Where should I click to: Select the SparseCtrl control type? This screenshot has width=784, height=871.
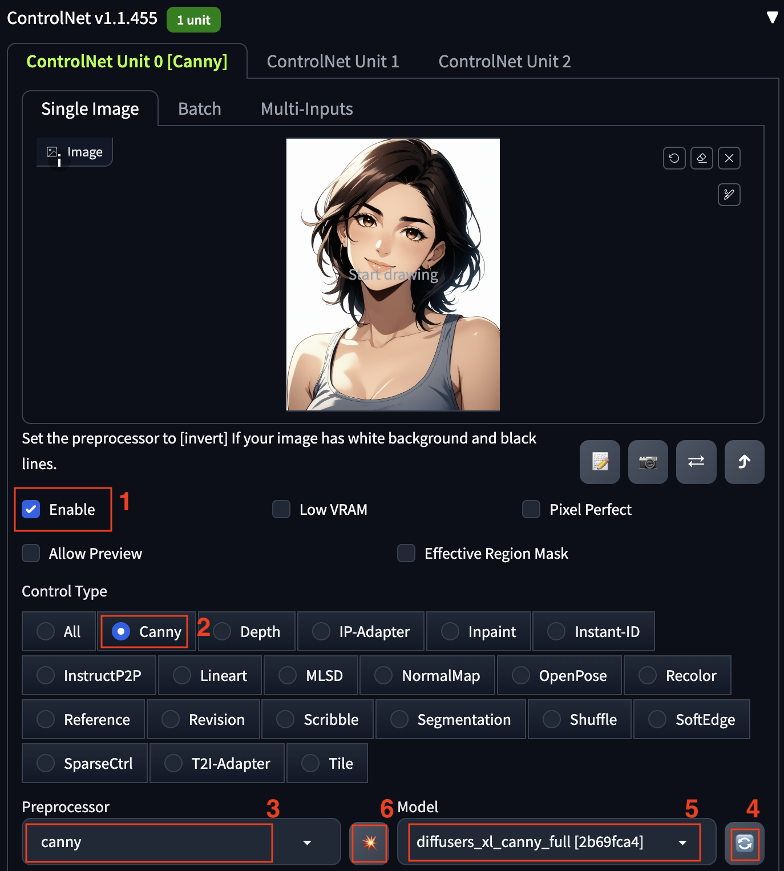(x=84, y=763)
